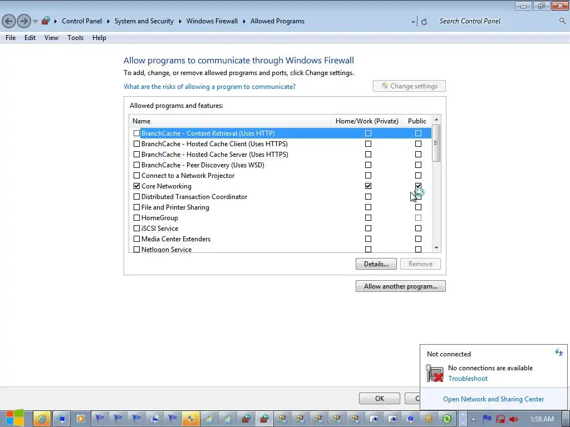Check BranchCache Peer Discovery name checkbox
The height and width of the screenshot is (427, 570).
click(x=137, y=165)
